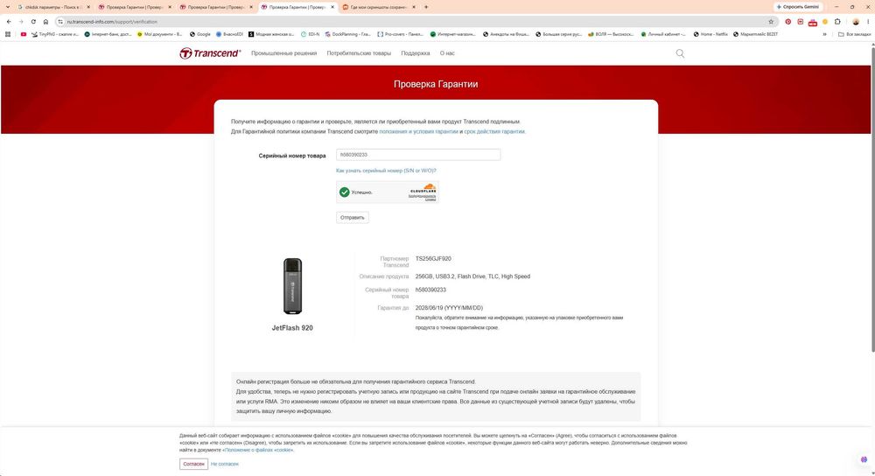The height and width of the screenshot is (476, 875).
Task: Open a new browser tab
Action: 426,7
